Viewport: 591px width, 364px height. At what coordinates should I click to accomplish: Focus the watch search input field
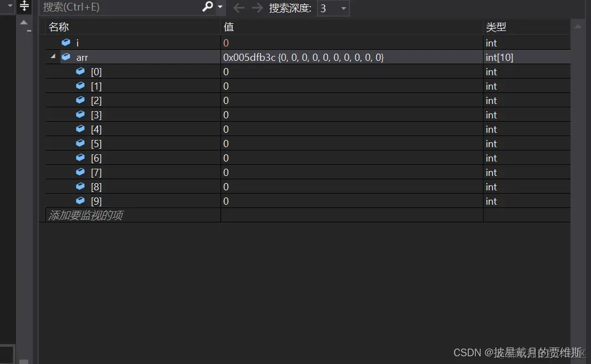122,7
